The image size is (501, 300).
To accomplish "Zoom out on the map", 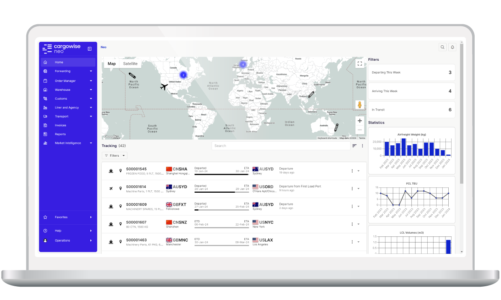I will click(x=360, y=130).
